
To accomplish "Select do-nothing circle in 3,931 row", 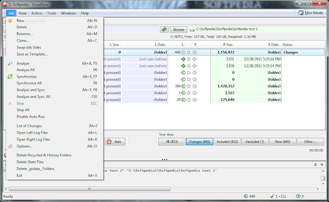I will tap(189, 59).
